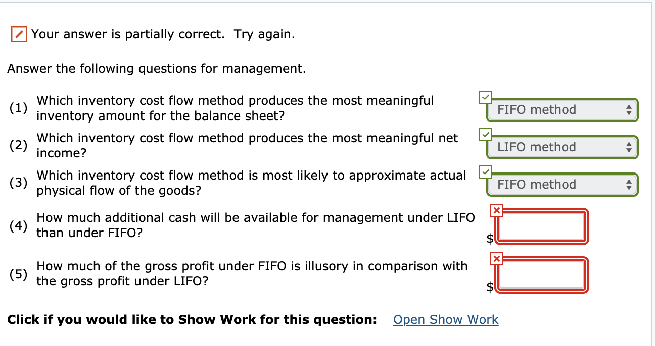Click the stepper arrows on question 3's dropdown
Screen dimensions: 655x346
coord(629,184)
